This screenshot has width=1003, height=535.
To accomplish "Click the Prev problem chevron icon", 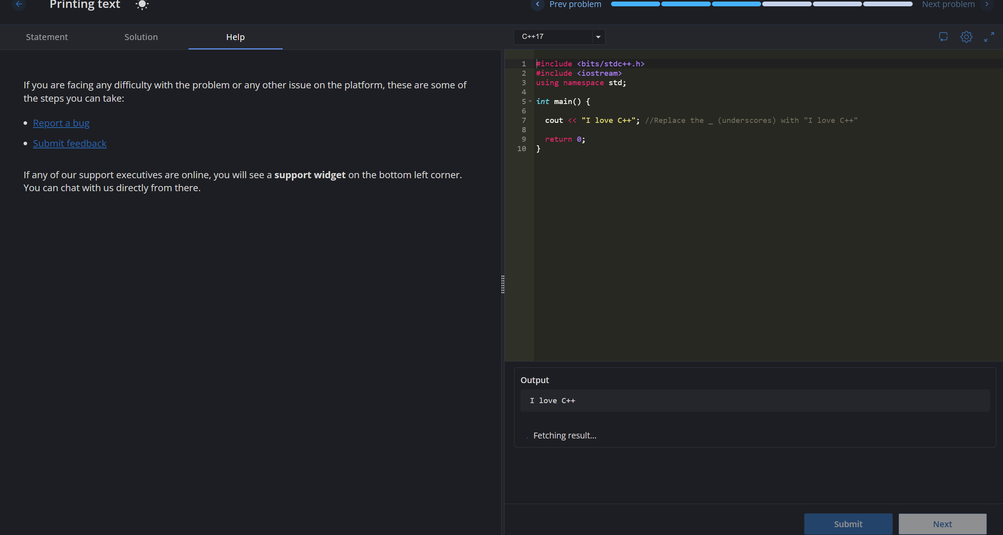I will pos(537,4).
